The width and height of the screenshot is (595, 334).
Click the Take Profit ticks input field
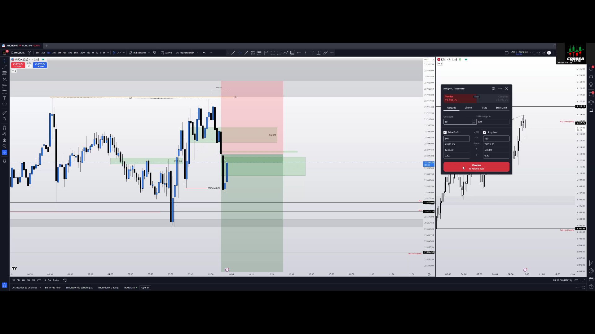pyautogui.click(x=456, y=139)
